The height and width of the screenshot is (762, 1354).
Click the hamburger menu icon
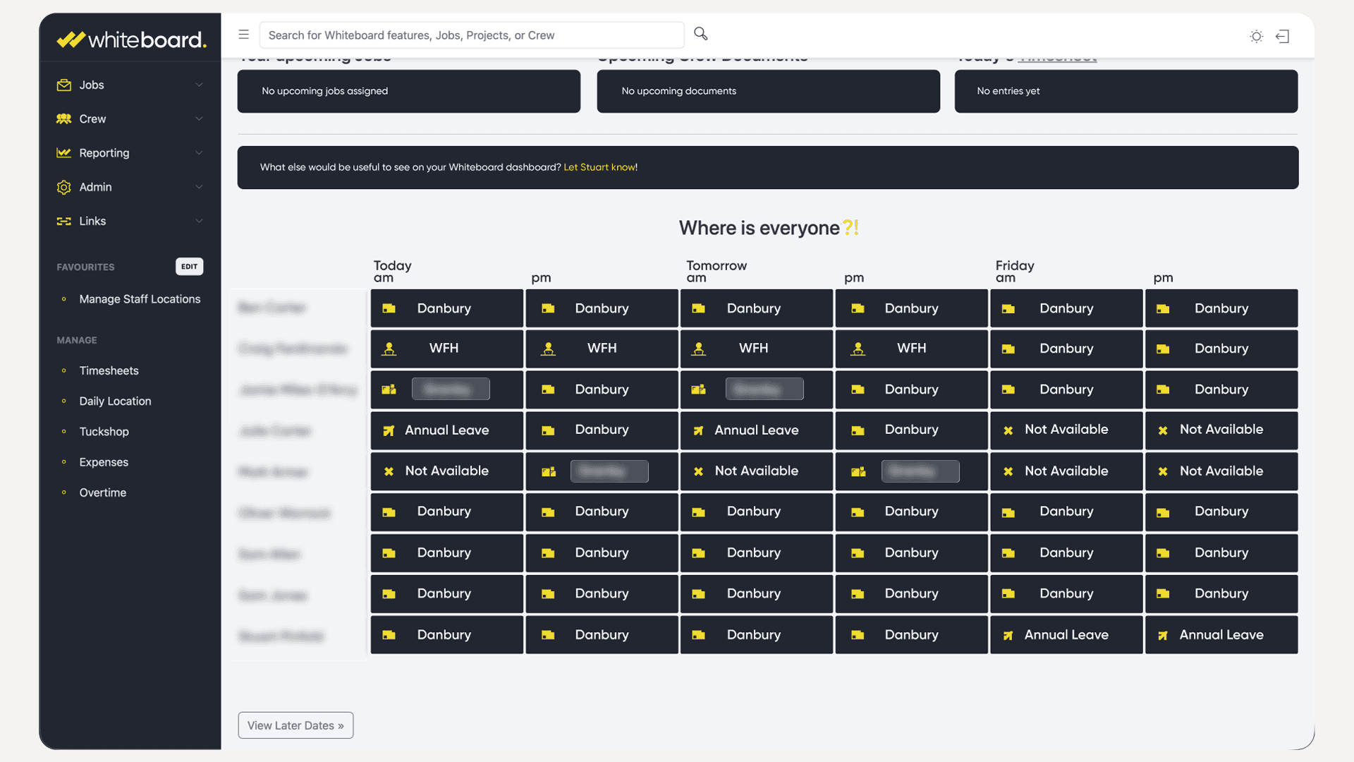pos(244,35)
